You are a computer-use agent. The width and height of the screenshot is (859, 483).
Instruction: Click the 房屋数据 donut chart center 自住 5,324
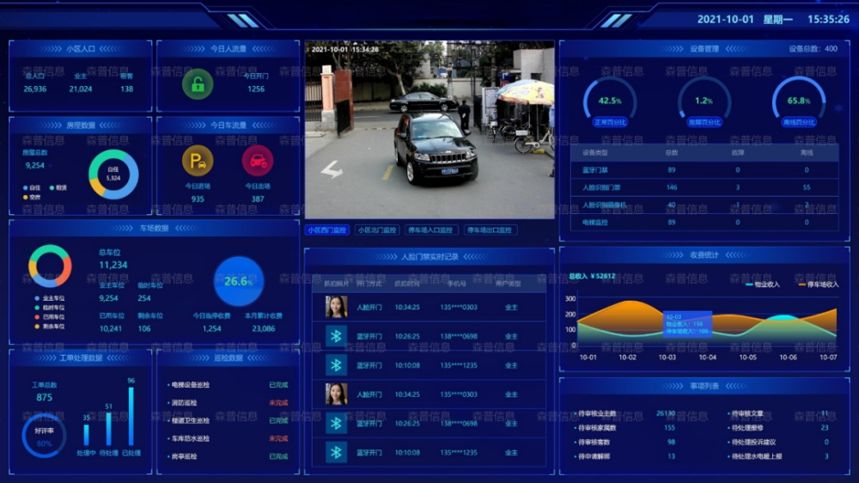tap(113, 174)
